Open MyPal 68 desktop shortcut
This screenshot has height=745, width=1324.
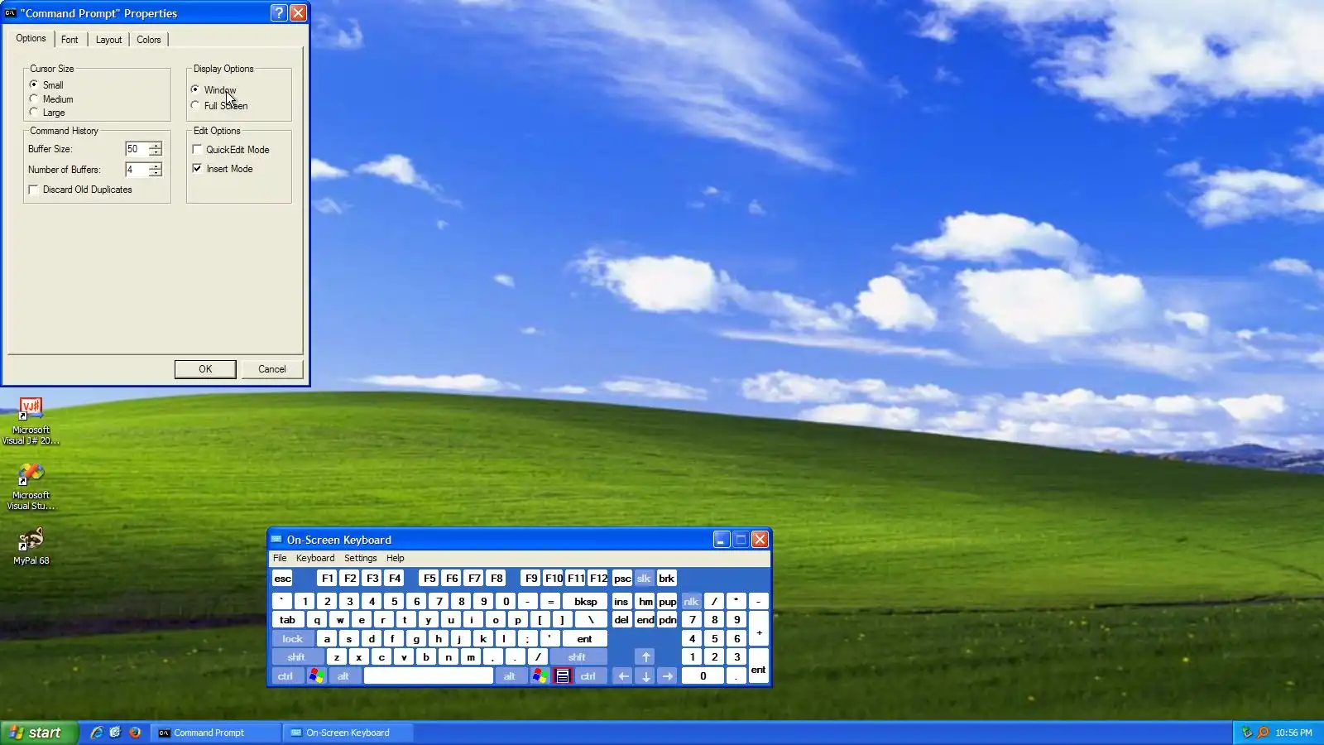point(31,547)
